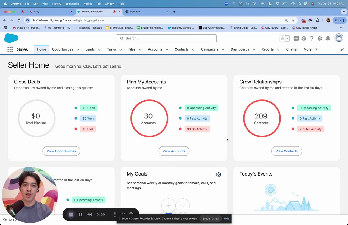
Task: Expand the Files tab dropdown
Action: (140, 49)
